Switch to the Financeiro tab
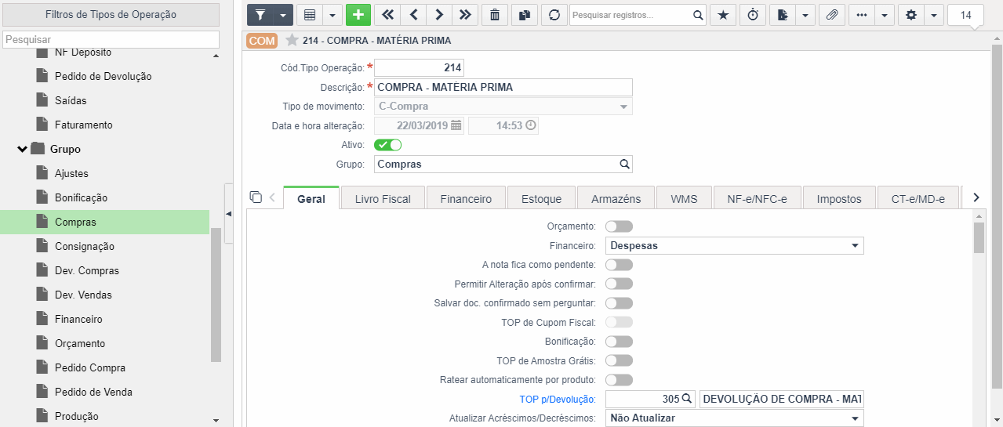The height and width of the screenshot is (427, 1003). (466, 199)
